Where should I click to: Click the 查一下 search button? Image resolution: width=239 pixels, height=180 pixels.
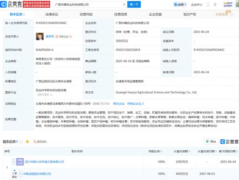click(134, 4)
